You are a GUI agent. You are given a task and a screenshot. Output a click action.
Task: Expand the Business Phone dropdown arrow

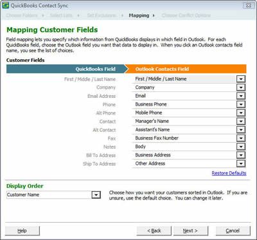pos(241,104)
